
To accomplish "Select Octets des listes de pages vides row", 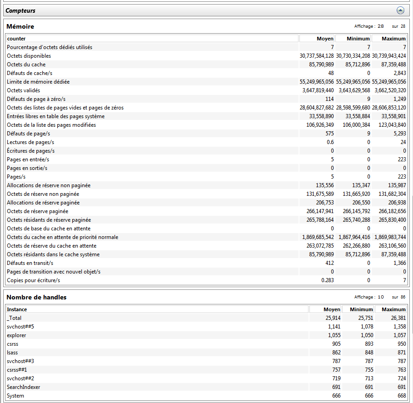I will point(206,108).
